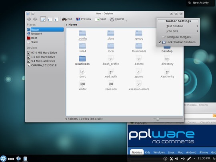Click the Home breadcrumb in location bar
This screenshot has height=162, width=216.
(x=73, y=25)
